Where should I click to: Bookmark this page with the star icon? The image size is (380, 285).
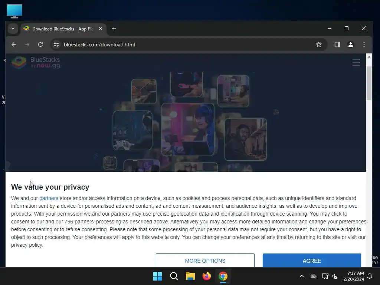click(x=319, y=45)
